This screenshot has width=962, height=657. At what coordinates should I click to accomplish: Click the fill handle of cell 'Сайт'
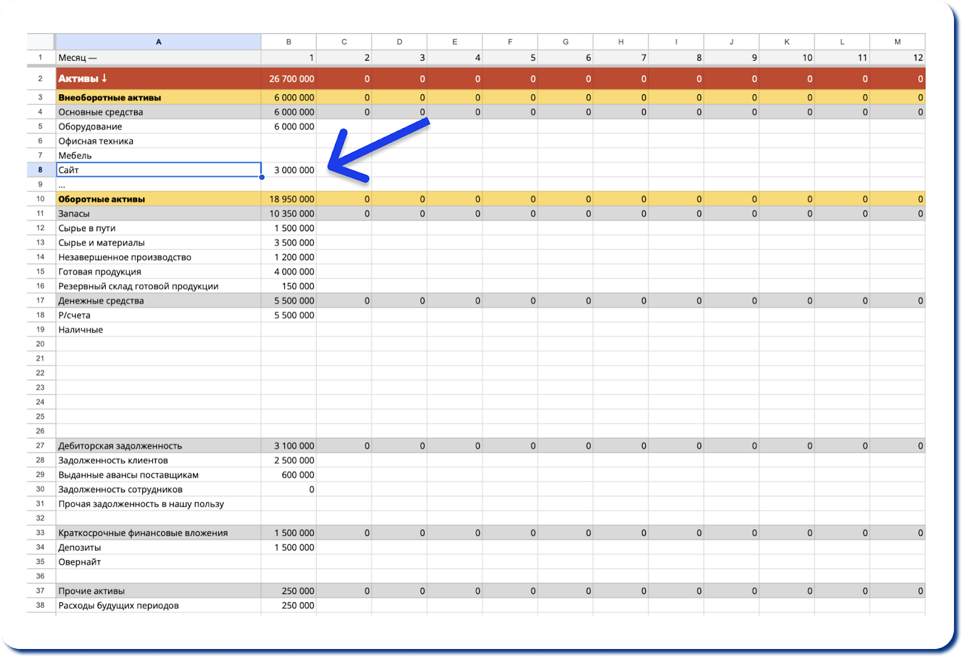262,177
